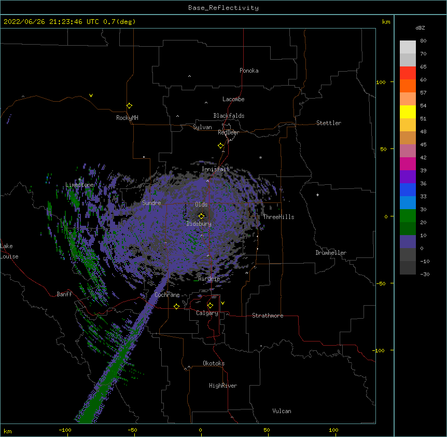Click the yellow diamond marker above Calgary label

[x=210, y=306]
